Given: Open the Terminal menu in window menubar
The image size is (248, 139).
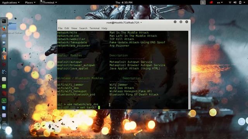Looking at the screenshot, I should (x=95, y=28).
